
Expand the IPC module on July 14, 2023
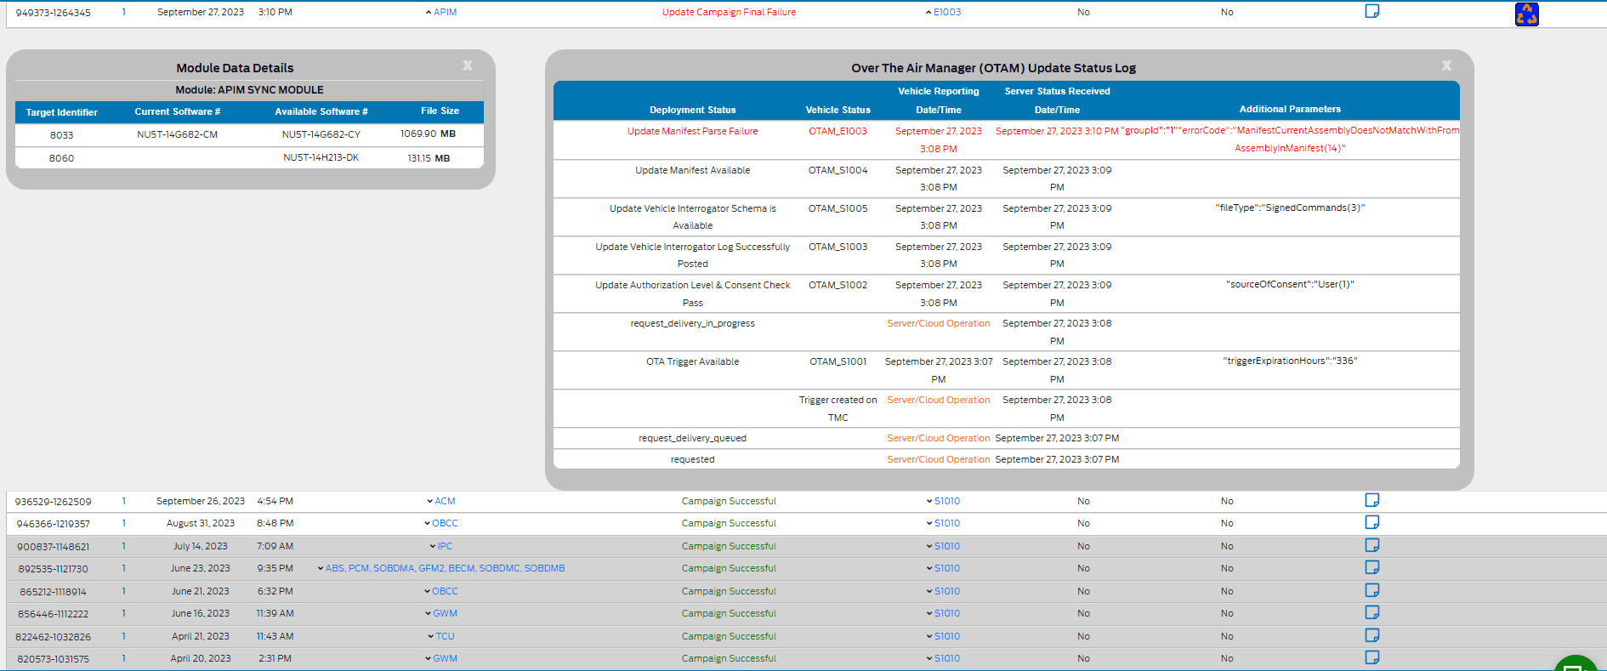440,546
